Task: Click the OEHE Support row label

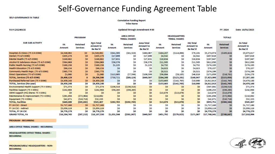Action: point(28,93)
